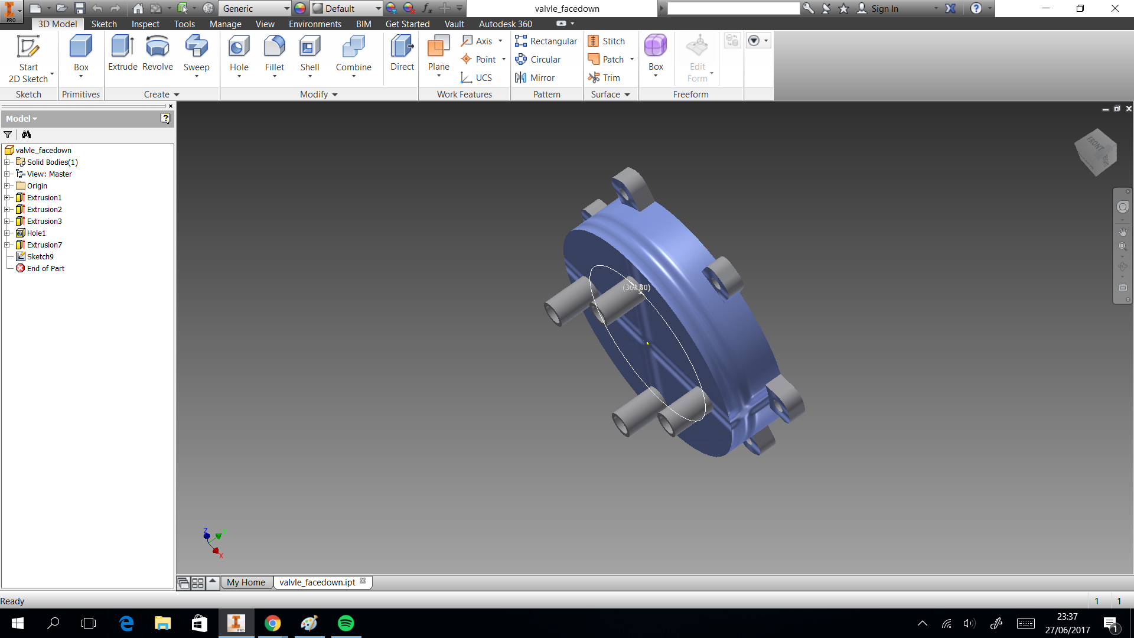This screenshot has width=1134, height=638.
Task: Click the Mirror pattern tool
Action: pyautogui.click(x=535, y=77)
